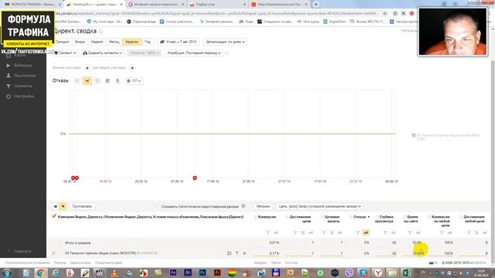Viewport: 495px width, 278px height.
Task: Open the Атрибуция: Последний переход dropdown
Action: [x=194, y=53]
